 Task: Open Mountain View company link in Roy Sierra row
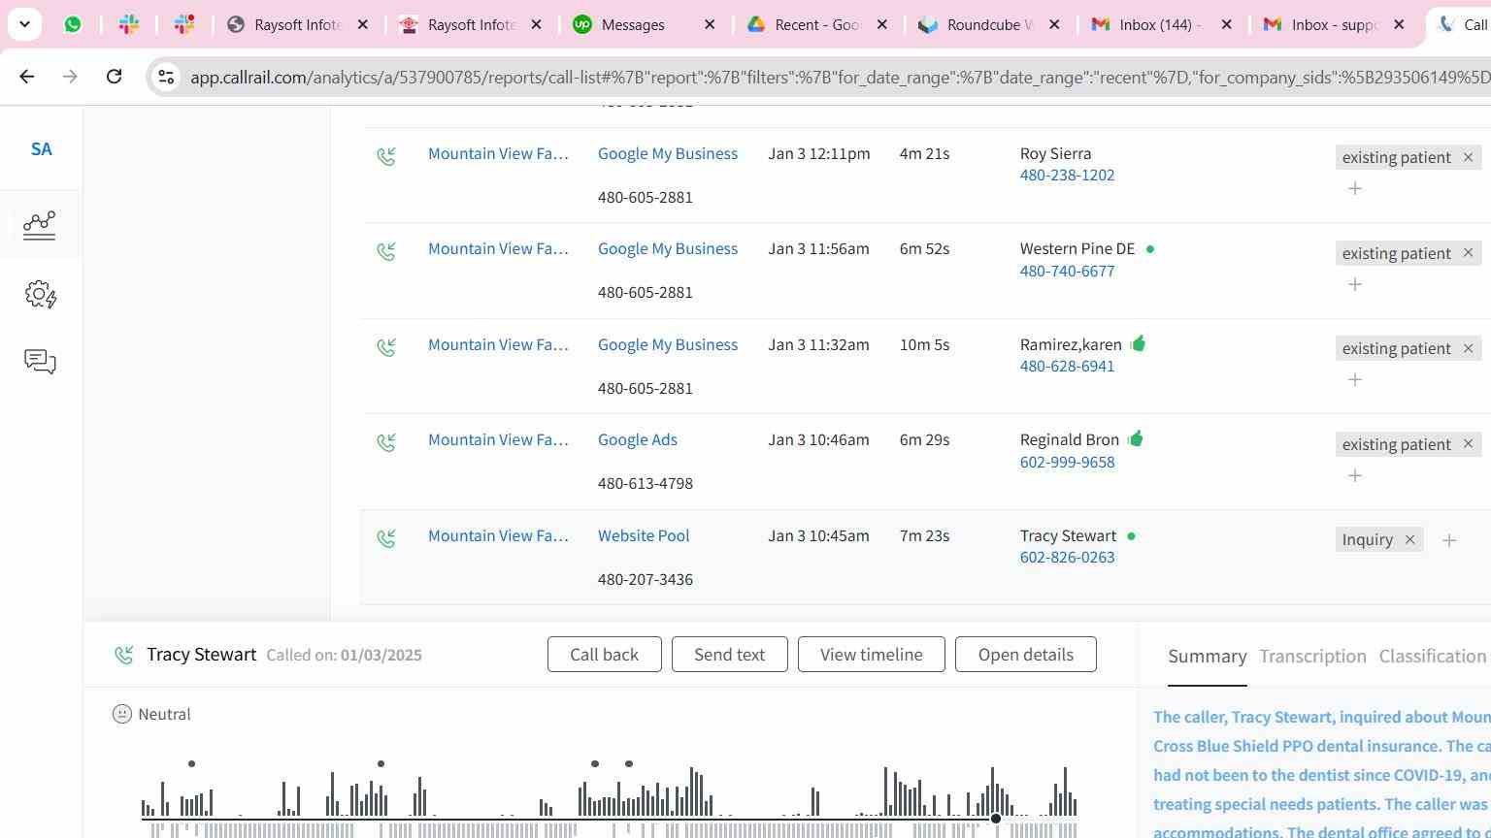498,153
